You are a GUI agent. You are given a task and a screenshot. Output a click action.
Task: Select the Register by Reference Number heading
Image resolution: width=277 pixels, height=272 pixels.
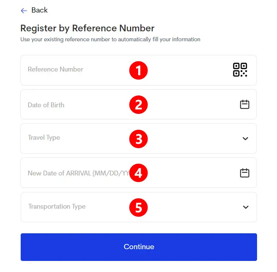coord(88,28)
